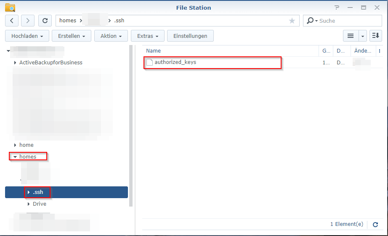Click the back navigation arrow
The image size is (388, 236).
coord(12,21)
